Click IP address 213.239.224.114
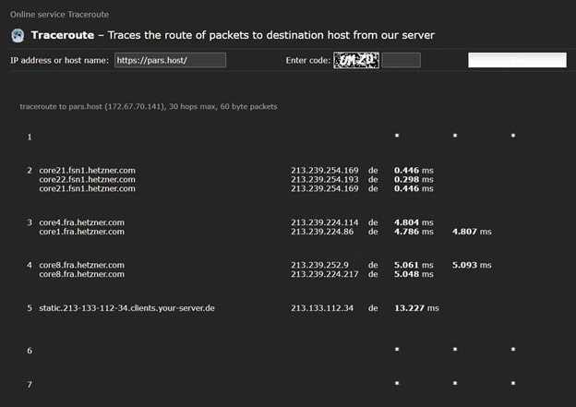The width and height of the screenshot is (576, 407). point(324,222)
